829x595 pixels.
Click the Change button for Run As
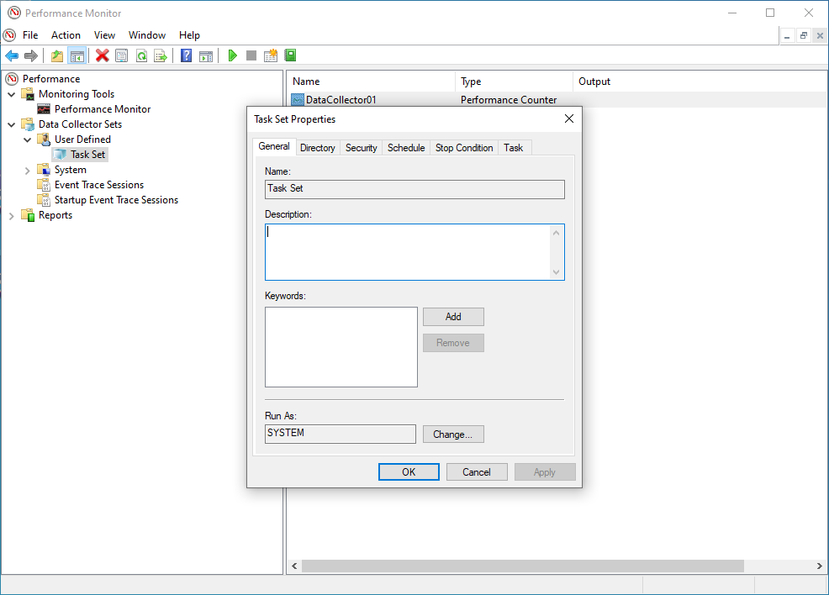pyautogui.click(x=453, y=434)
